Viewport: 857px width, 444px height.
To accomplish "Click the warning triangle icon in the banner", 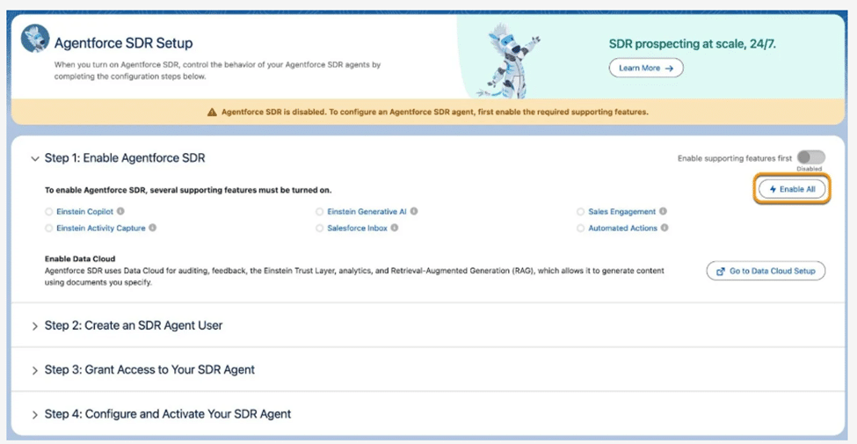I will click(x=212, y=112).
